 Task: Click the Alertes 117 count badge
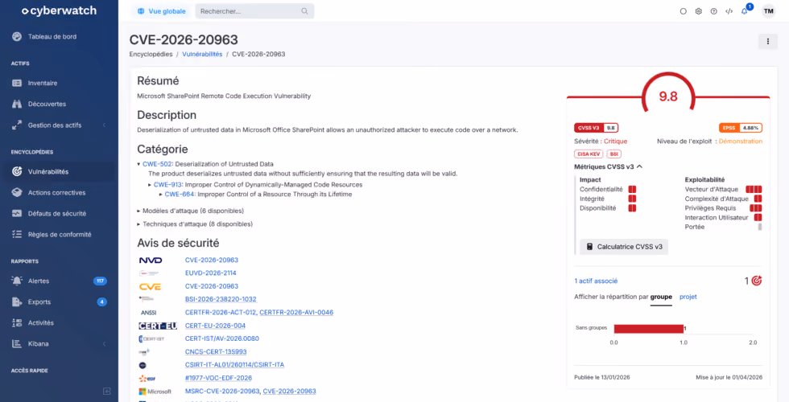click(100, 281)
